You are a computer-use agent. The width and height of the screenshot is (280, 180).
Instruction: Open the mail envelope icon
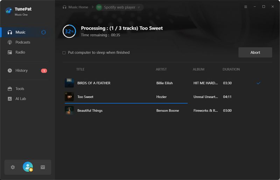click(43, 167)
